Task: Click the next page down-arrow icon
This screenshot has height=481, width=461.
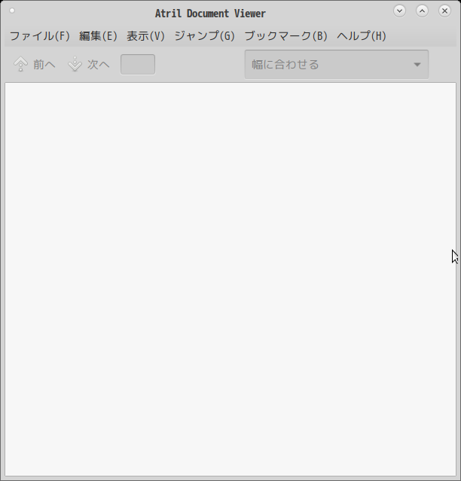Action: tap(75, 64)
